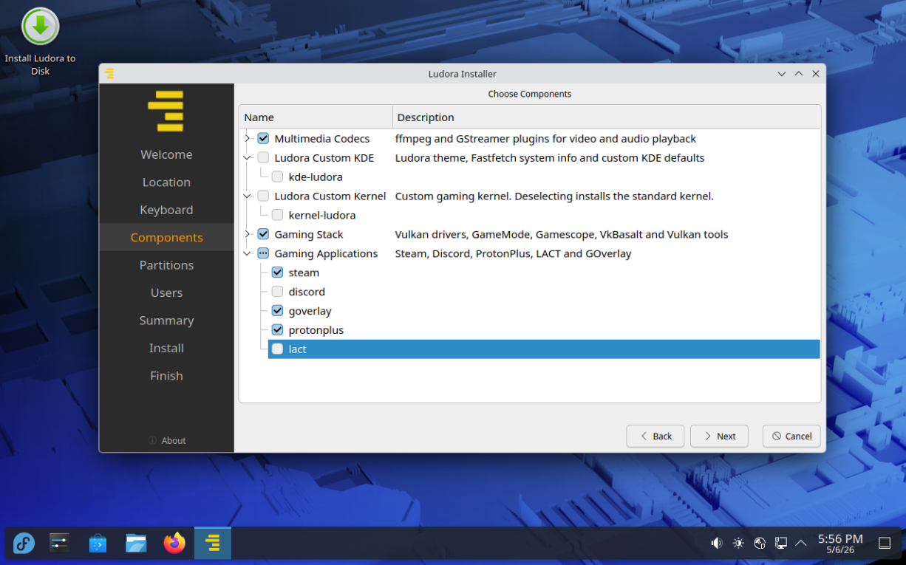The width and height of the screenshot is (906, 565).
Task: Click Next to proceed to Partitions
Action: tap(719, 436)
